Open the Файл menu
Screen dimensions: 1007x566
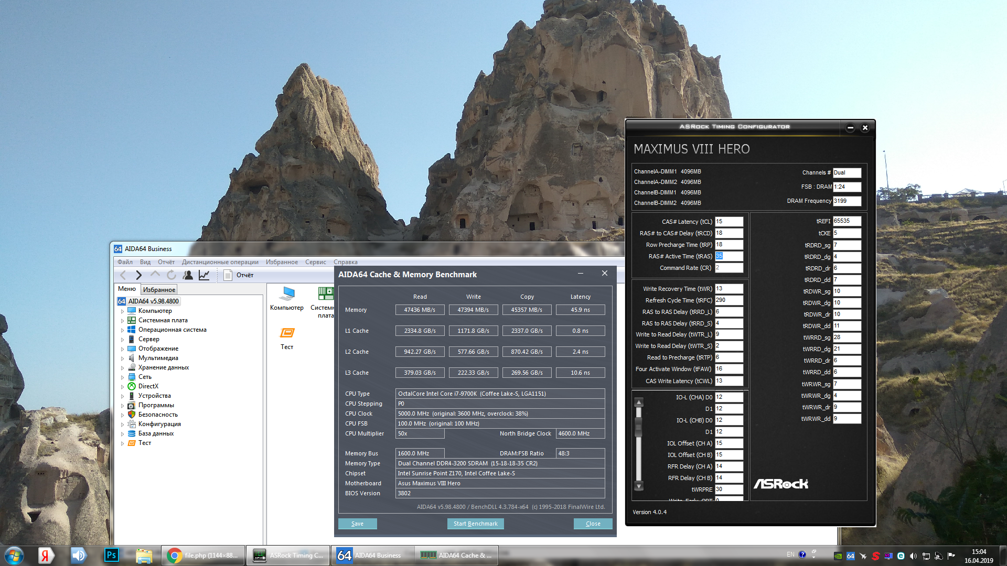[x=125, y=262]
